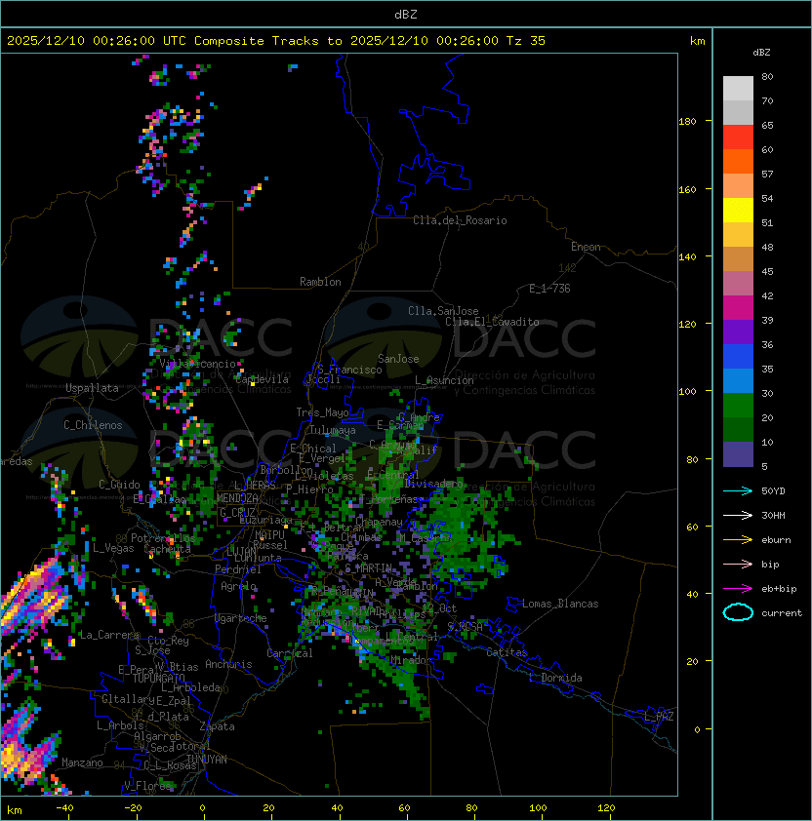Click the MAIPU label on map
812x821 pixels.
269,535
